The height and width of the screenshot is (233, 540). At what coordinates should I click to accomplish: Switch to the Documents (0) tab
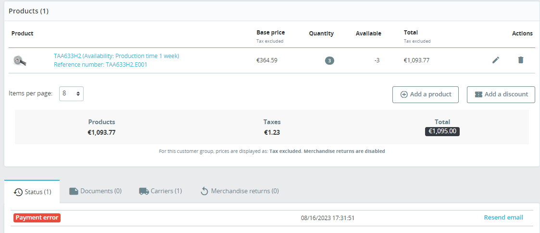tap(95, 191)
